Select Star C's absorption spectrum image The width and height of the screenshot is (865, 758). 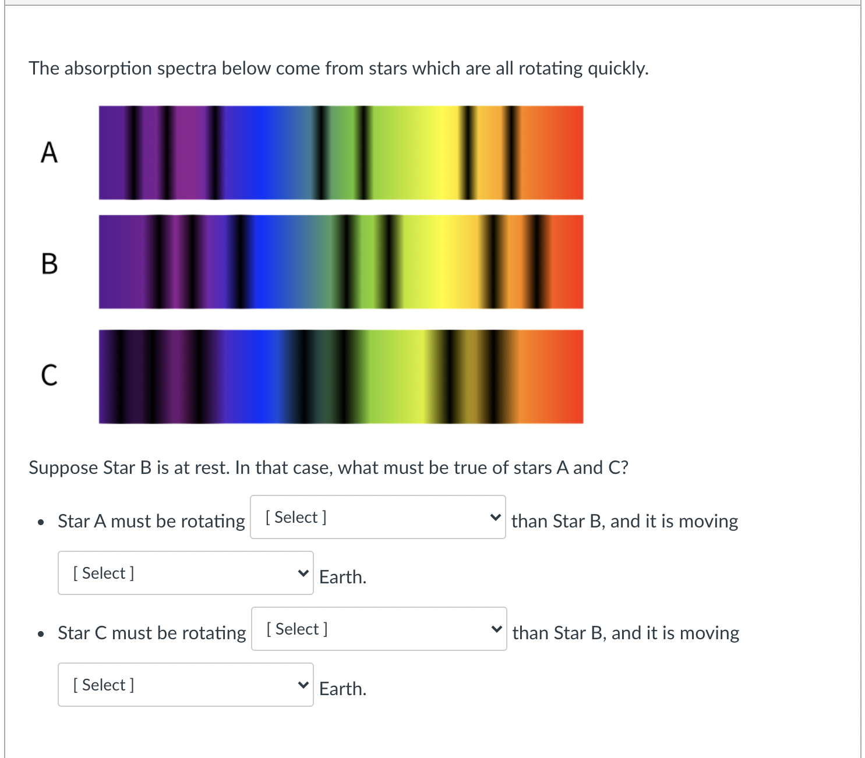[x=341, y=376]
